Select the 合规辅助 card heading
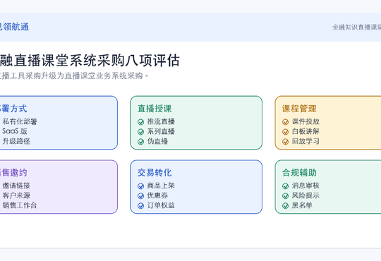381x261 pixels. coord(299,173)
